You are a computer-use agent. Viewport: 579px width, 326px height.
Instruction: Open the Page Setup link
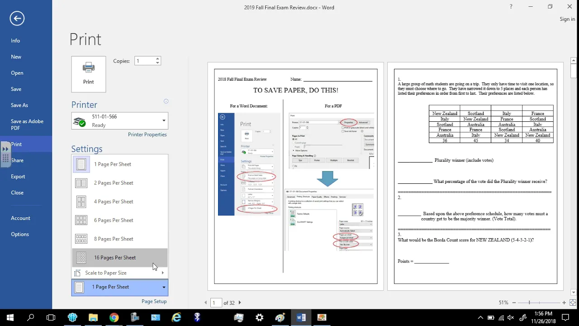154,301
